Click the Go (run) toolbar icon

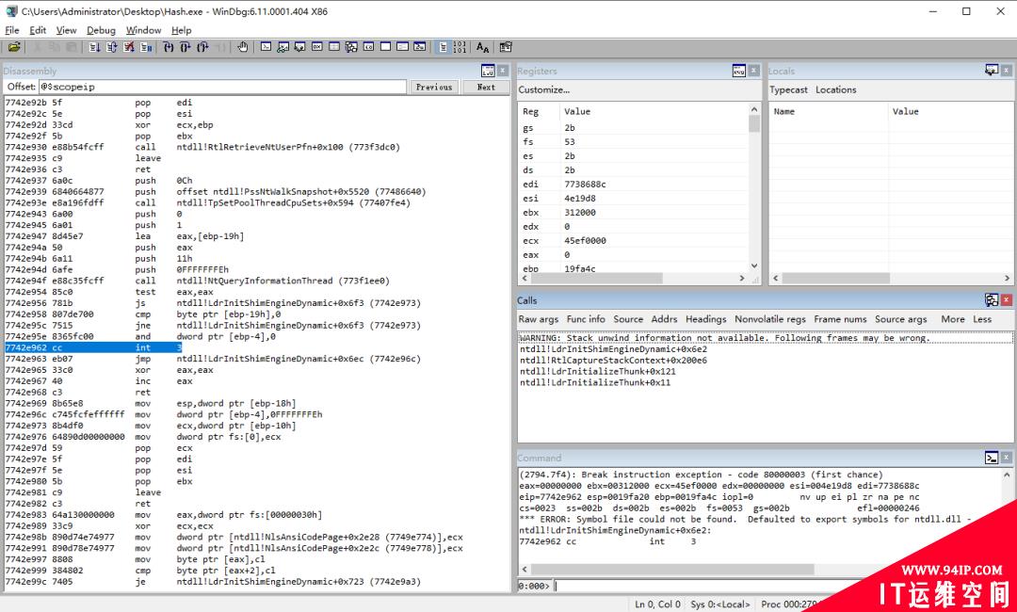pos(94,47)
